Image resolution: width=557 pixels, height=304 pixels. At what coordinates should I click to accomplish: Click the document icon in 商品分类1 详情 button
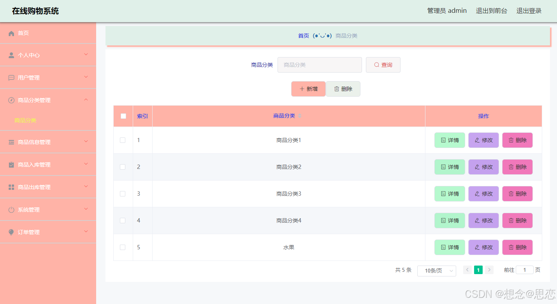[x=443, y=140]
